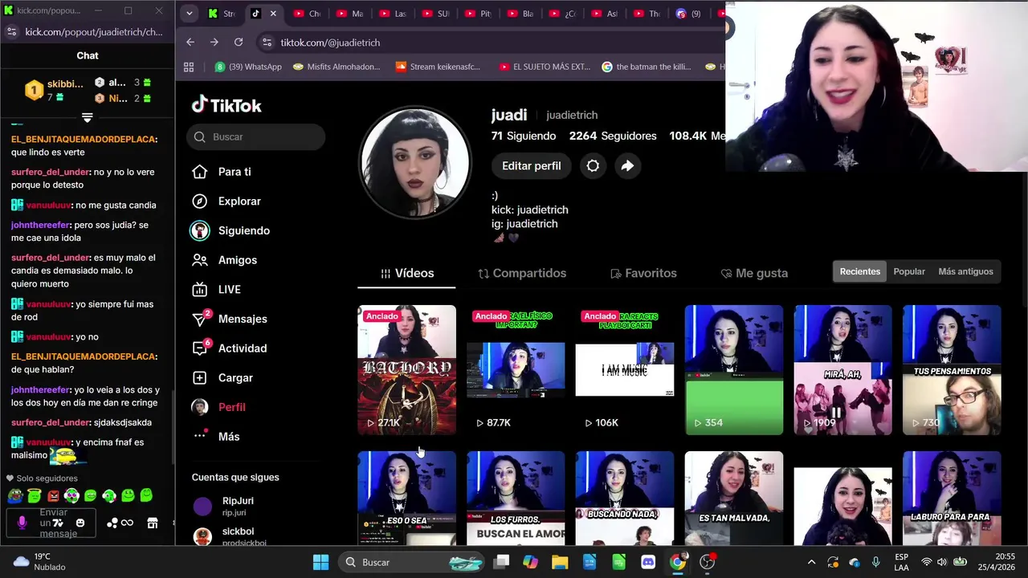
Task: Switch to the Me gusta tab
Action: coord(754,273)
